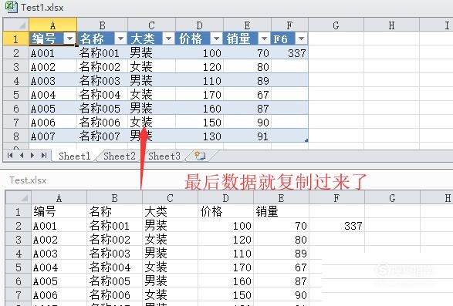This screenshot has width=453, height=306.
Task: Go to first sheet navigation arrow
Action: [x=10, y=156]
